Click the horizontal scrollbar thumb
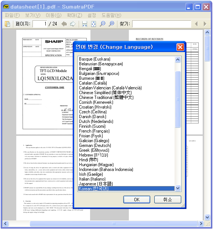 (x=114, y=224)
